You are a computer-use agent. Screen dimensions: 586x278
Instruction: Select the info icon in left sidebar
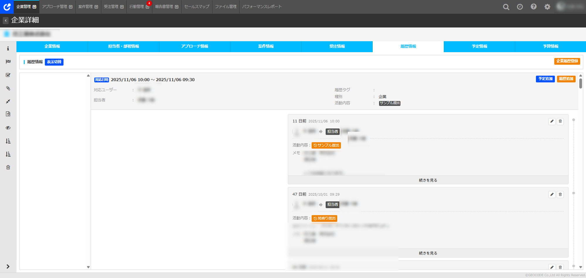click(x=8, y=48)
